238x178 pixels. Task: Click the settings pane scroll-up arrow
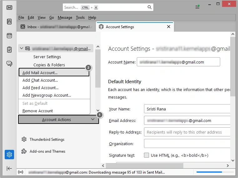[233, 34]
